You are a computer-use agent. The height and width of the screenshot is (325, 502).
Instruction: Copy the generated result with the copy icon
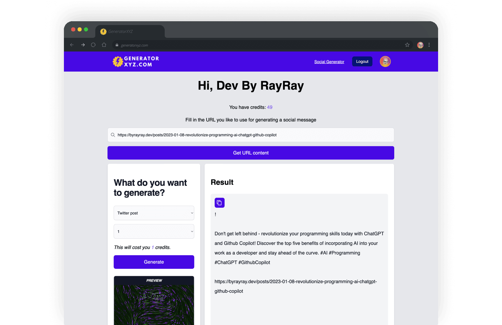(x=219, y=203)
